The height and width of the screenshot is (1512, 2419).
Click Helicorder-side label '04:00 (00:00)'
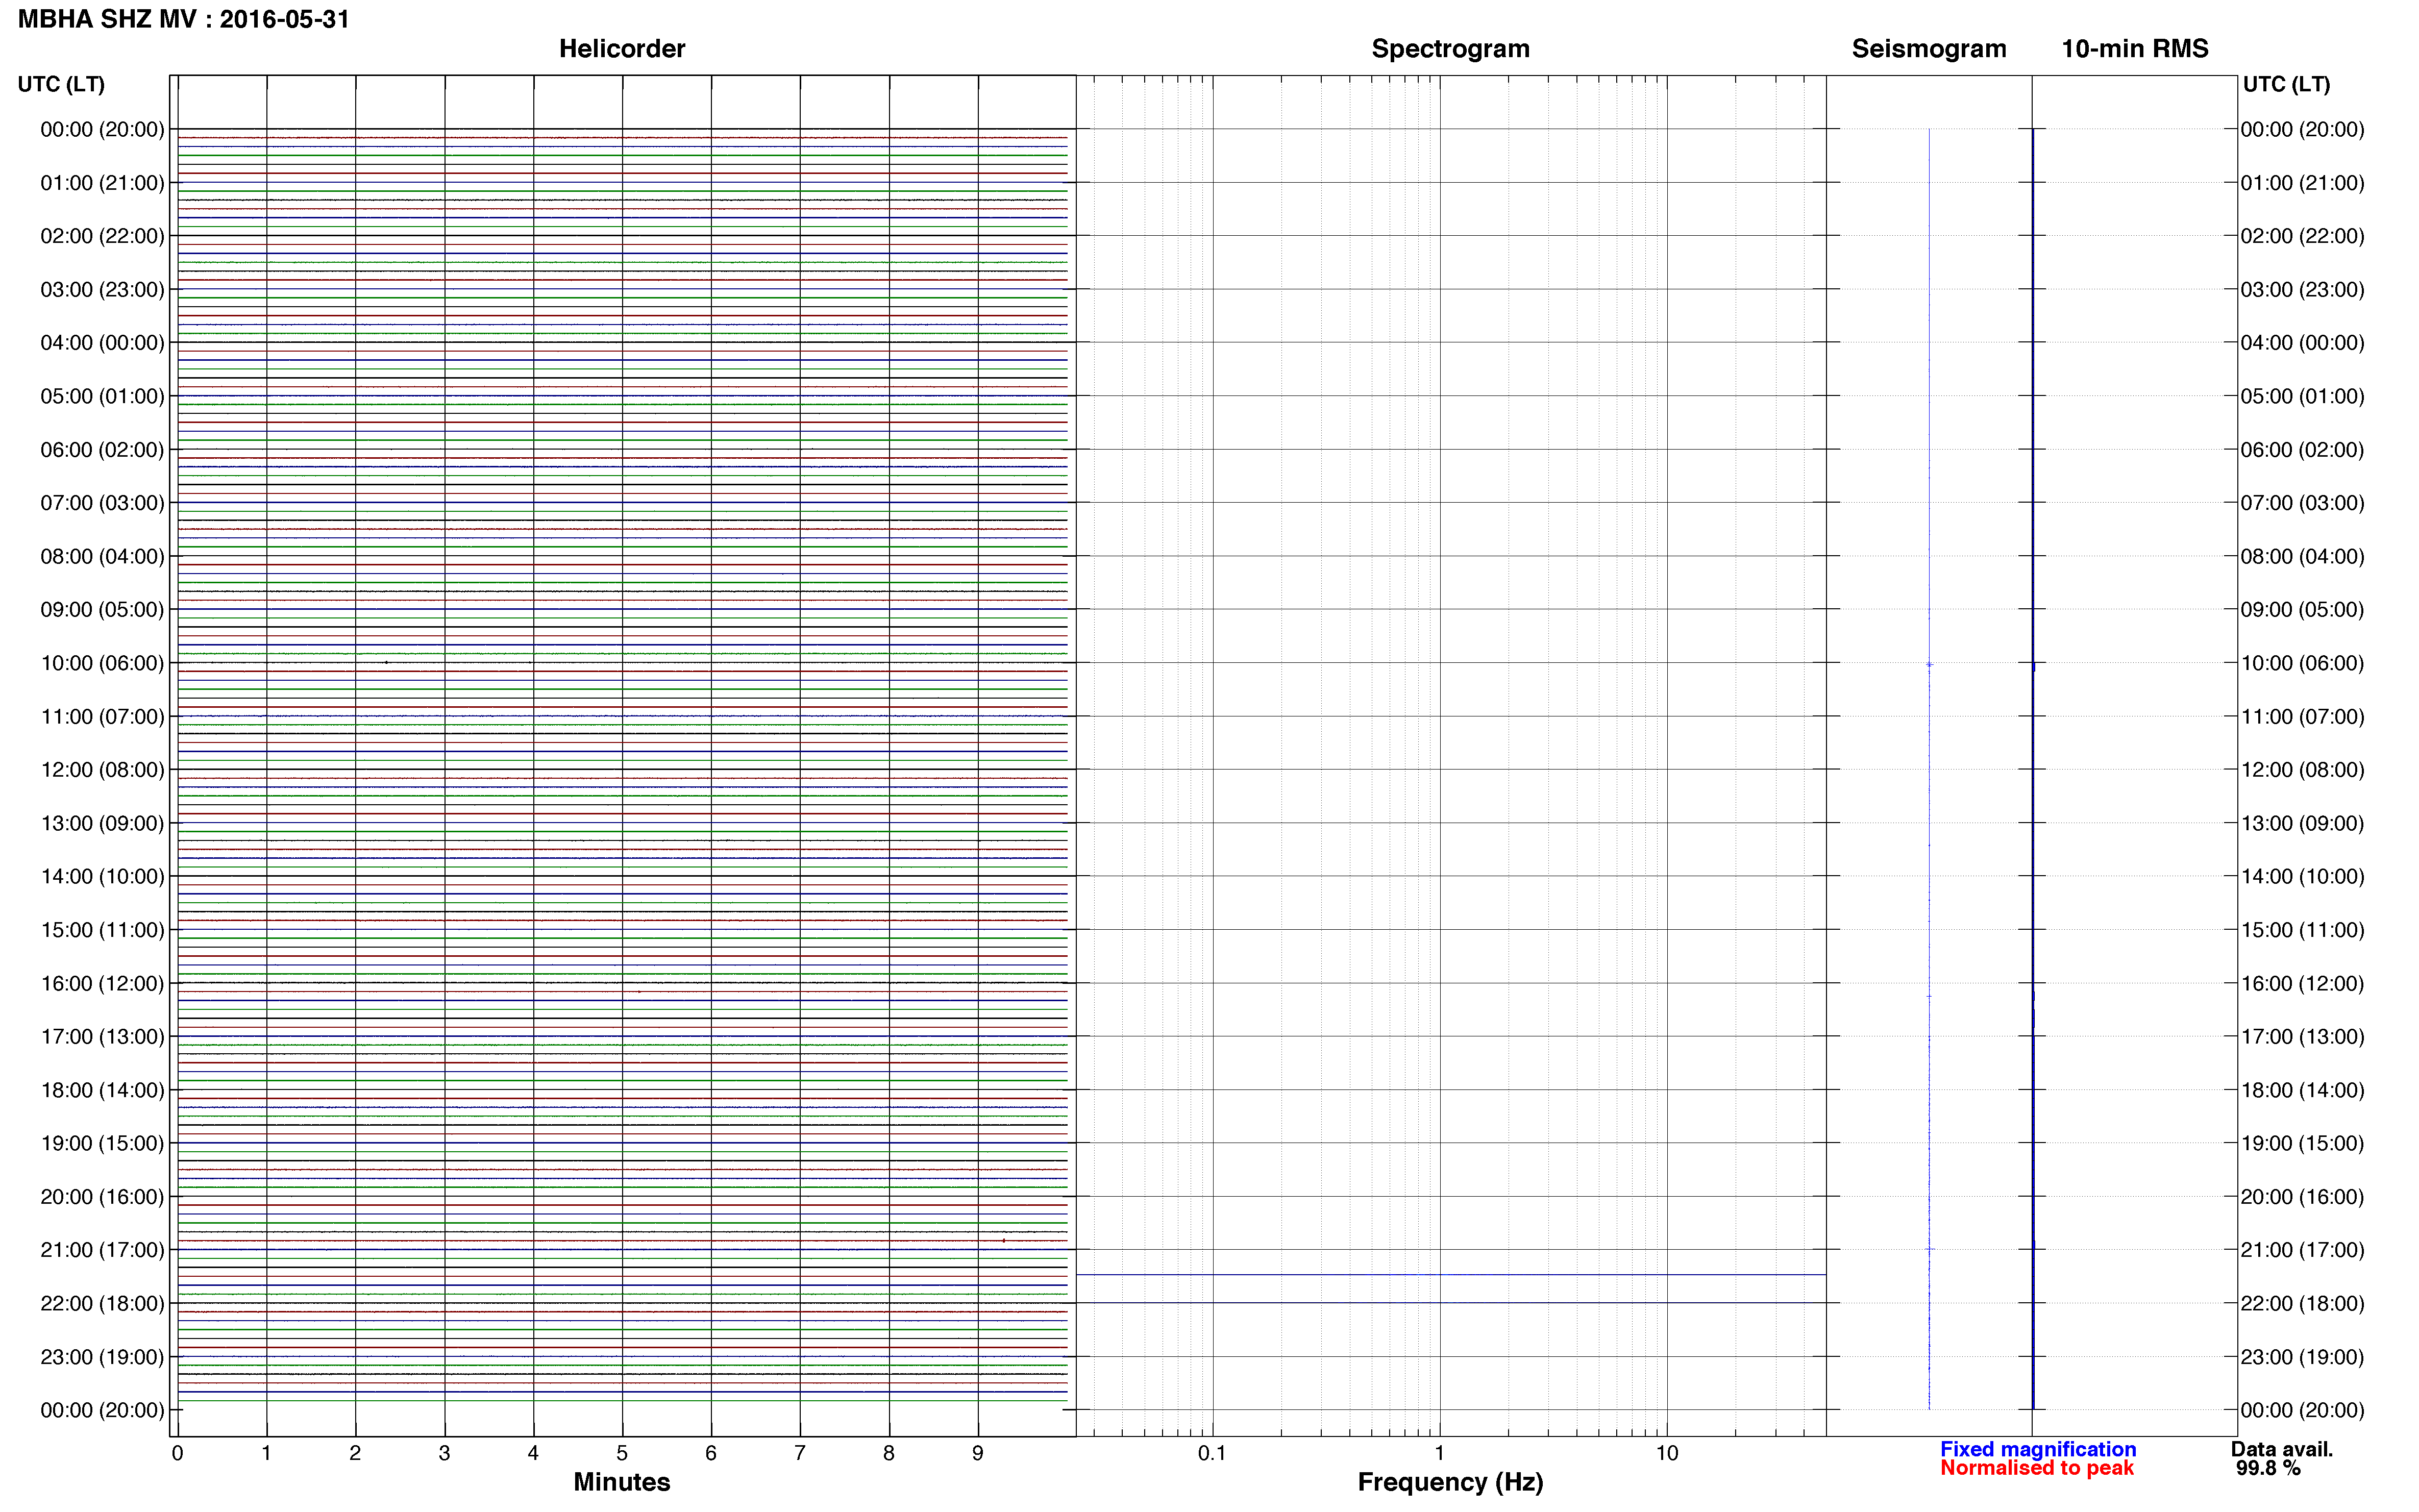click(x=102, y=343)
